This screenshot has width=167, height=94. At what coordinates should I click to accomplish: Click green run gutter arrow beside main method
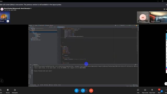[59, 29]
